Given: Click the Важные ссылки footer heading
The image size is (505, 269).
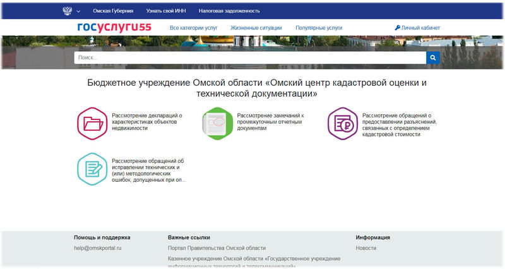Looking at the screenshot, I should click(189, 237).
